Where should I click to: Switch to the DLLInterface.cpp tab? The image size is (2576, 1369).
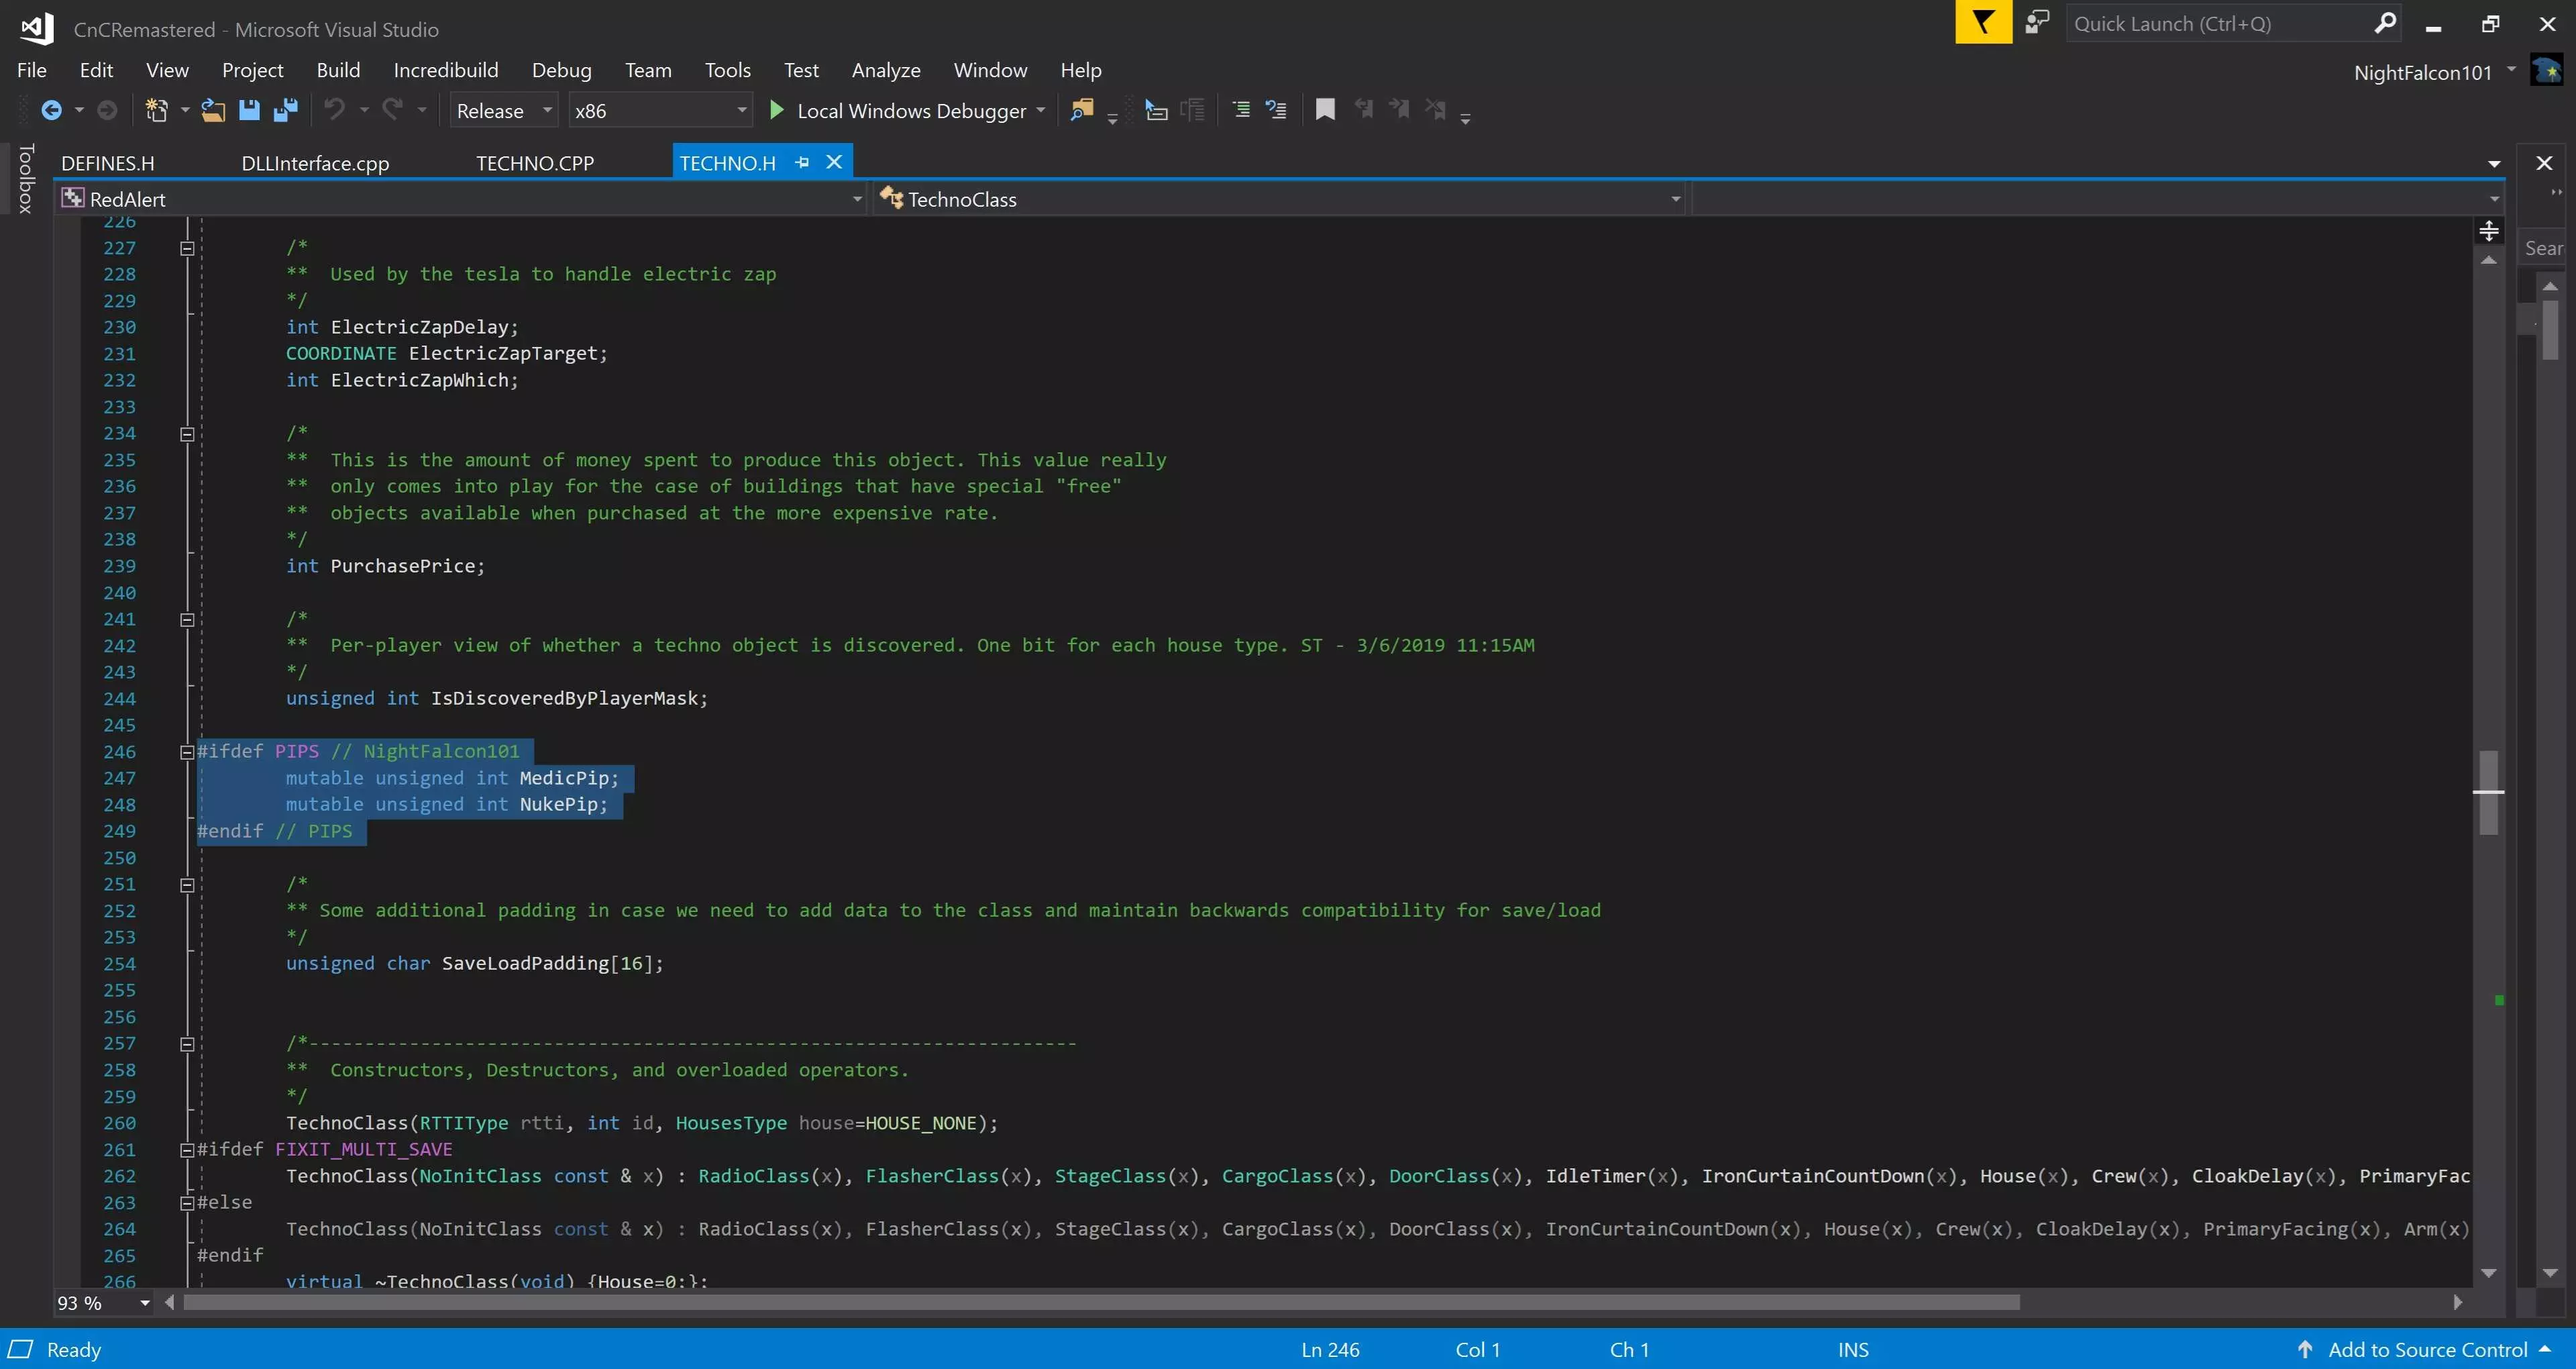[x=315, y=163]
